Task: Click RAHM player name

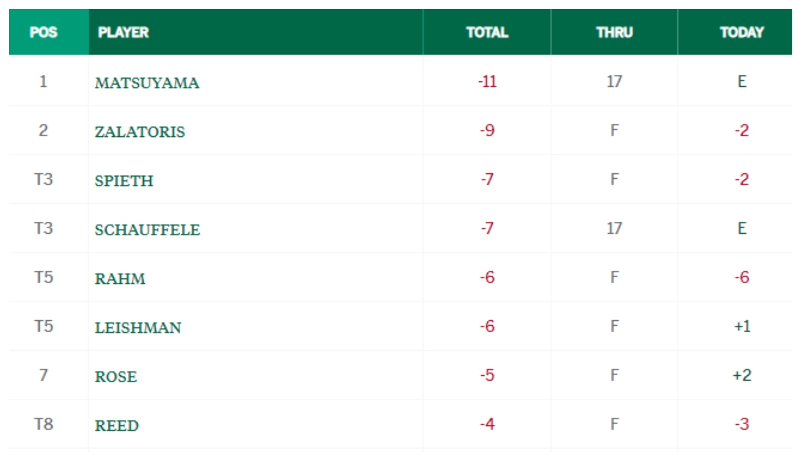Action: pos(120,279)
